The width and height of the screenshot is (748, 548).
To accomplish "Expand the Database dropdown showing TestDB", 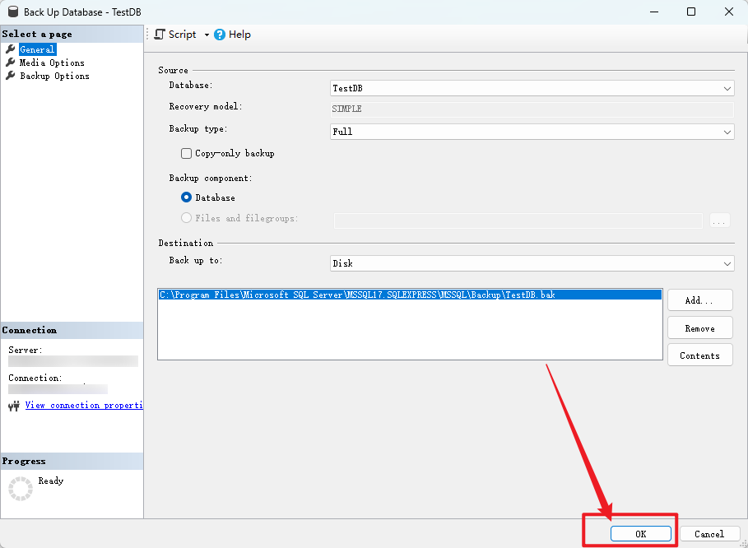I will pyautogui.click(x=532, y=88).
